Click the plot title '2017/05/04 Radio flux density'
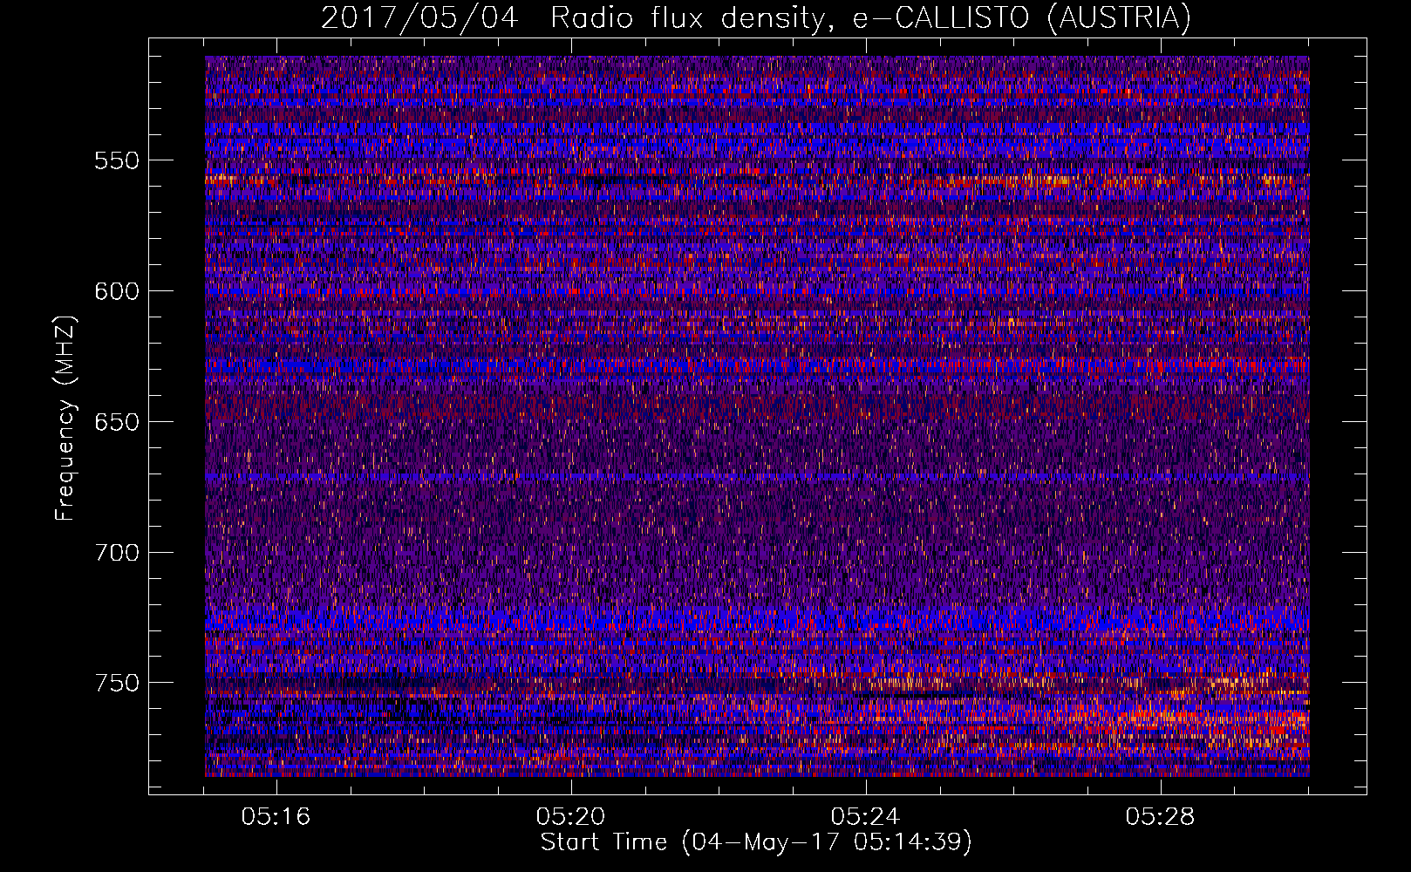Image resolution: width=1411 pixels, height=872 pixels. [756, 17]
